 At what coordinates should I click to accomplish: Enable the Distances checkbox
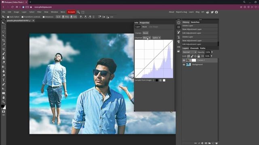point(44,17)
